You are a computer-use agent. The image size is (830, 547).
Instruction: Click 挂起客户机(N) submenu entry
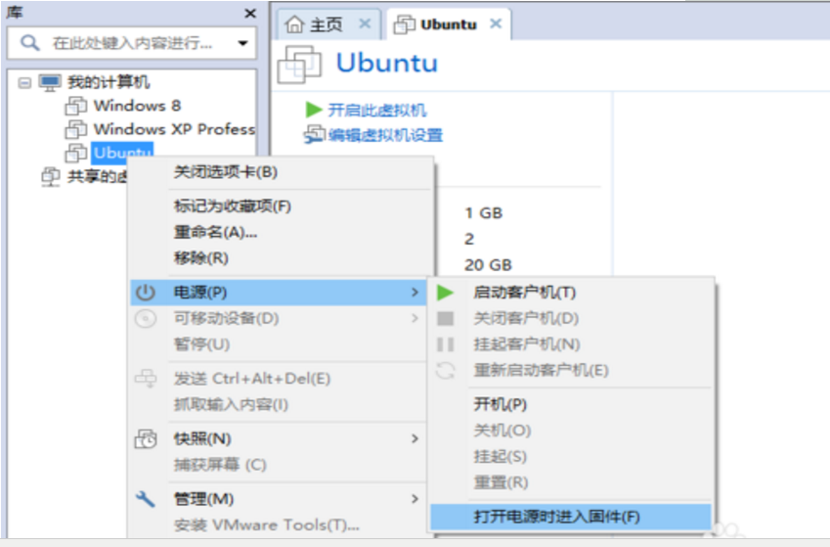pos(527,344)
